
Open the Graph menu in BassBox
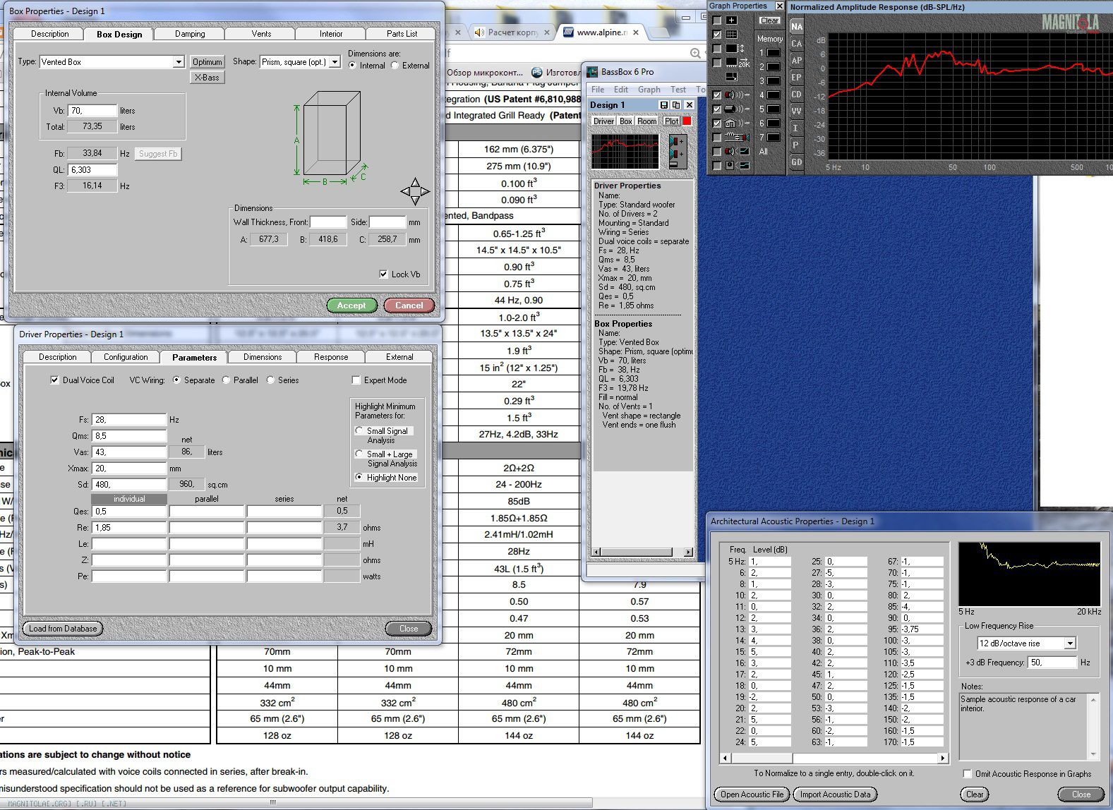[x=649, y=90]
